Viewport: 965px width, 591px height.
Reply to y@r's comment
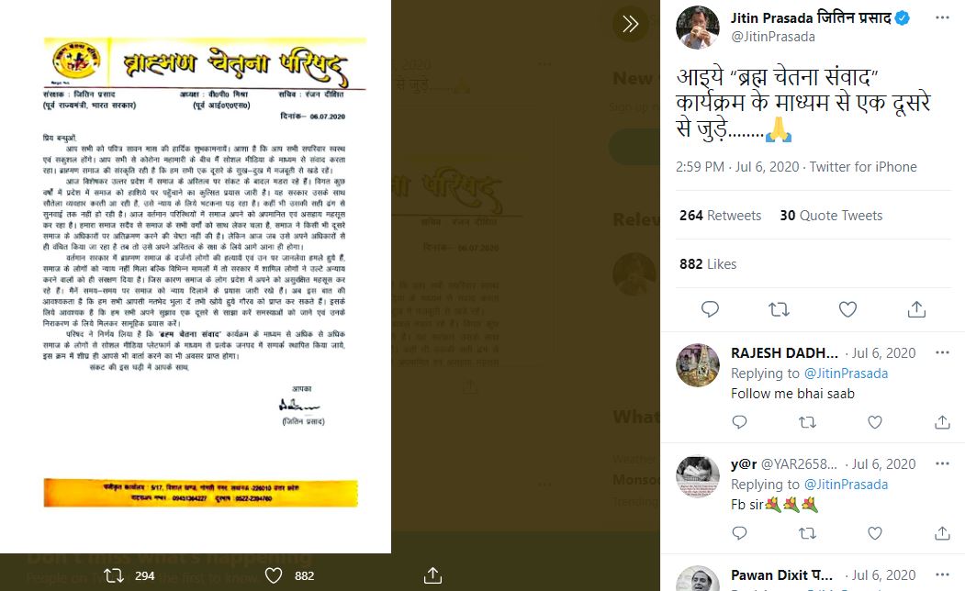click(x=739, y=533)
